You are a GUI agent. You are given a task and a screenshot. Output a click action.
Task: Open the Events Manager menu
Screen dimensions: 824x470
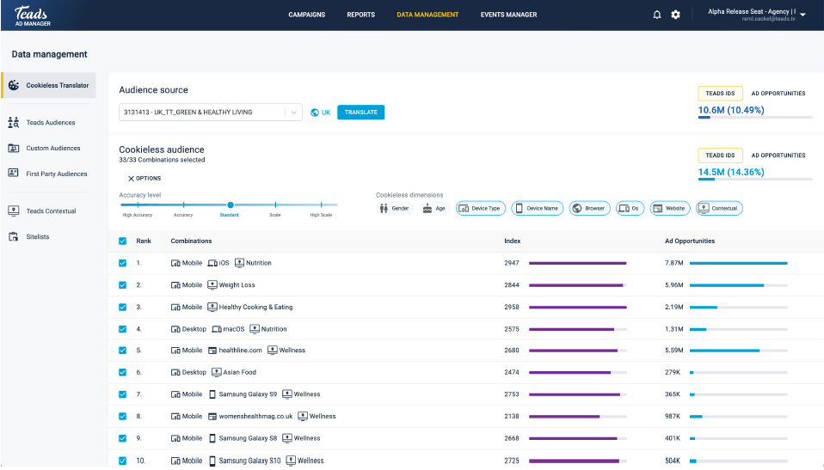tap(508, 15)
